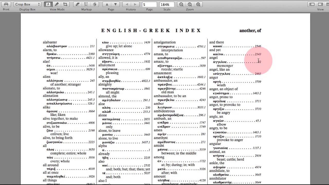Click the 'allowance' entry
The image size is (329, 185).
point(106,50)
